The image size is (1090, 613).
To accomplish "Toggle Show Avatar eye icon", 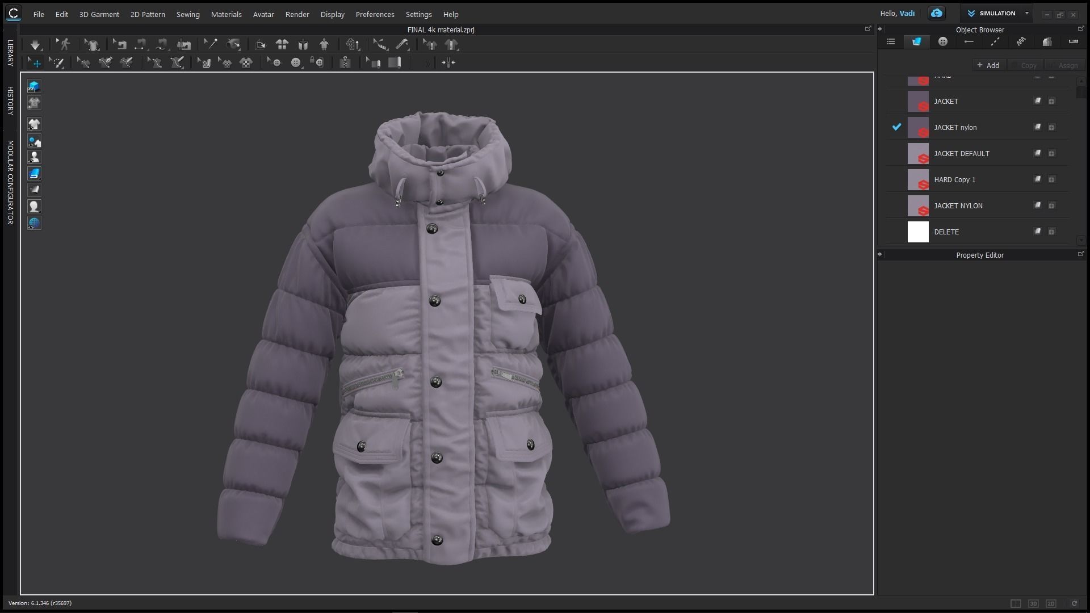I will click(x=34, y=157).
